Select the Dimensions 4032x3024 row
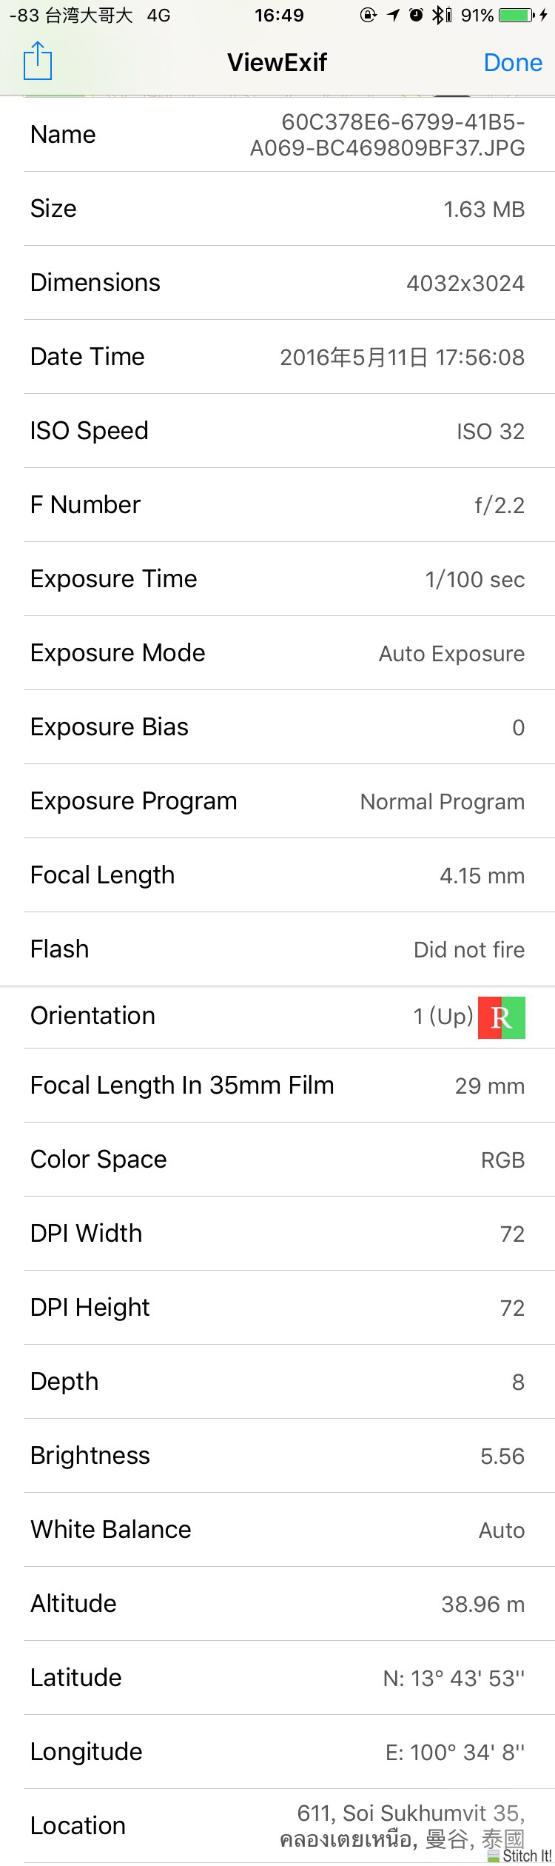 (277, 283)
